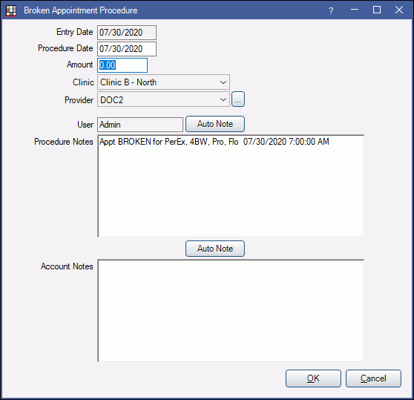
Task: Minimize the Broken Appointment Procedure window
Action: 355,10
